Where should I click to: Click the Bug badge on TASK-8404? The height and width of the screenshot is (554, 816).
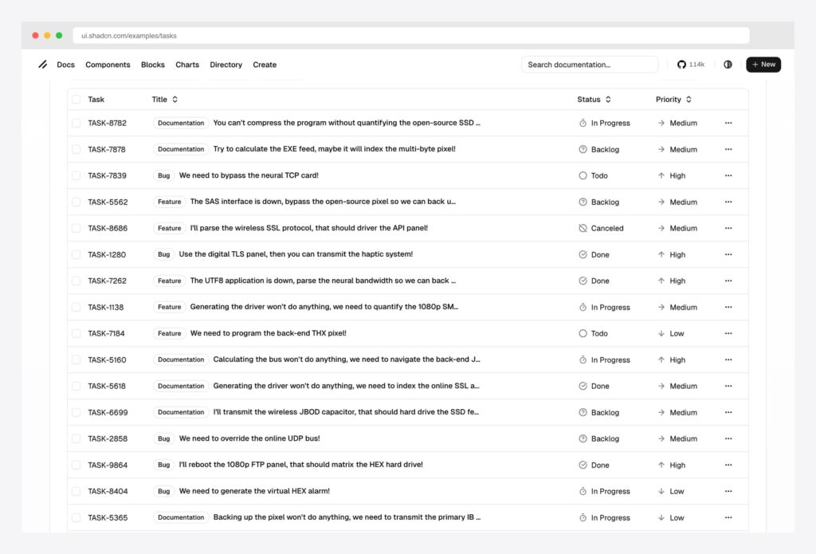pos(164,491)
